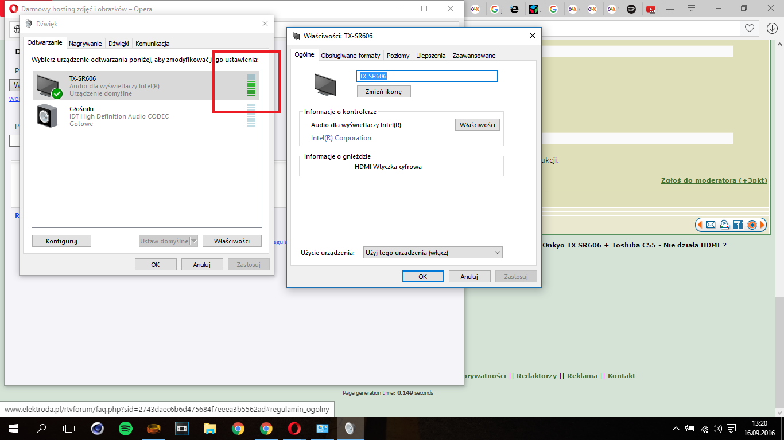784x440 pixels.
Task: Click the 'HDMI Wtyczka cyfrowa' text
Action: [x=389, y=167]
